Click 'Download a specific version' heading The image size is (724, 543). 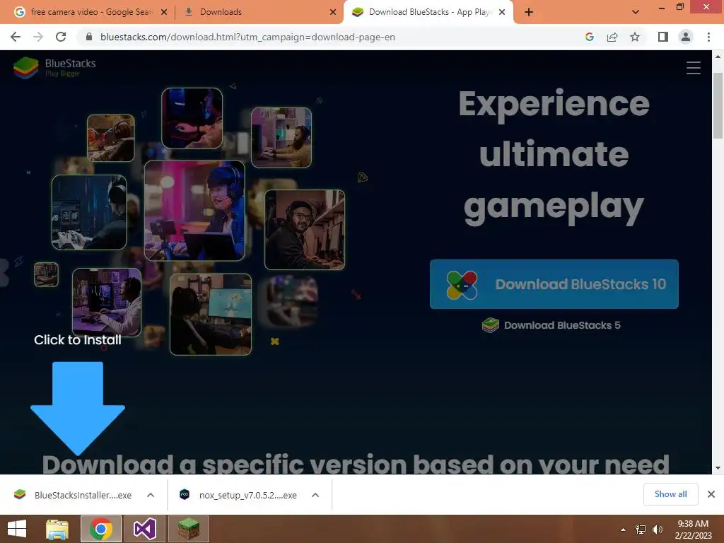tap(356, 464)
